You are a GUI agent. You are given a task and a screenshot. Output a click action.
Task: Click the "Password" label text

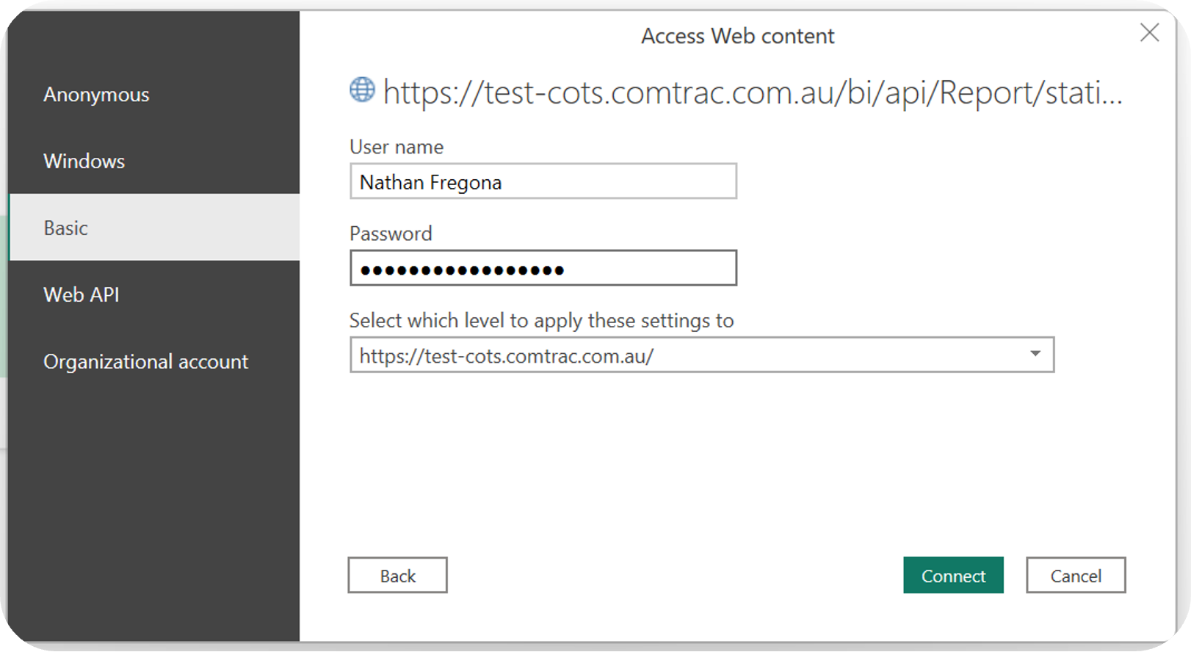[391, 234]
